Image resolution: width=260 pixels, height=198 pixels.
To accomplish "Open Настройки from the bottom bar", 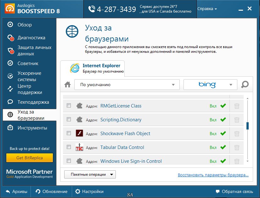I will point(89,191).
